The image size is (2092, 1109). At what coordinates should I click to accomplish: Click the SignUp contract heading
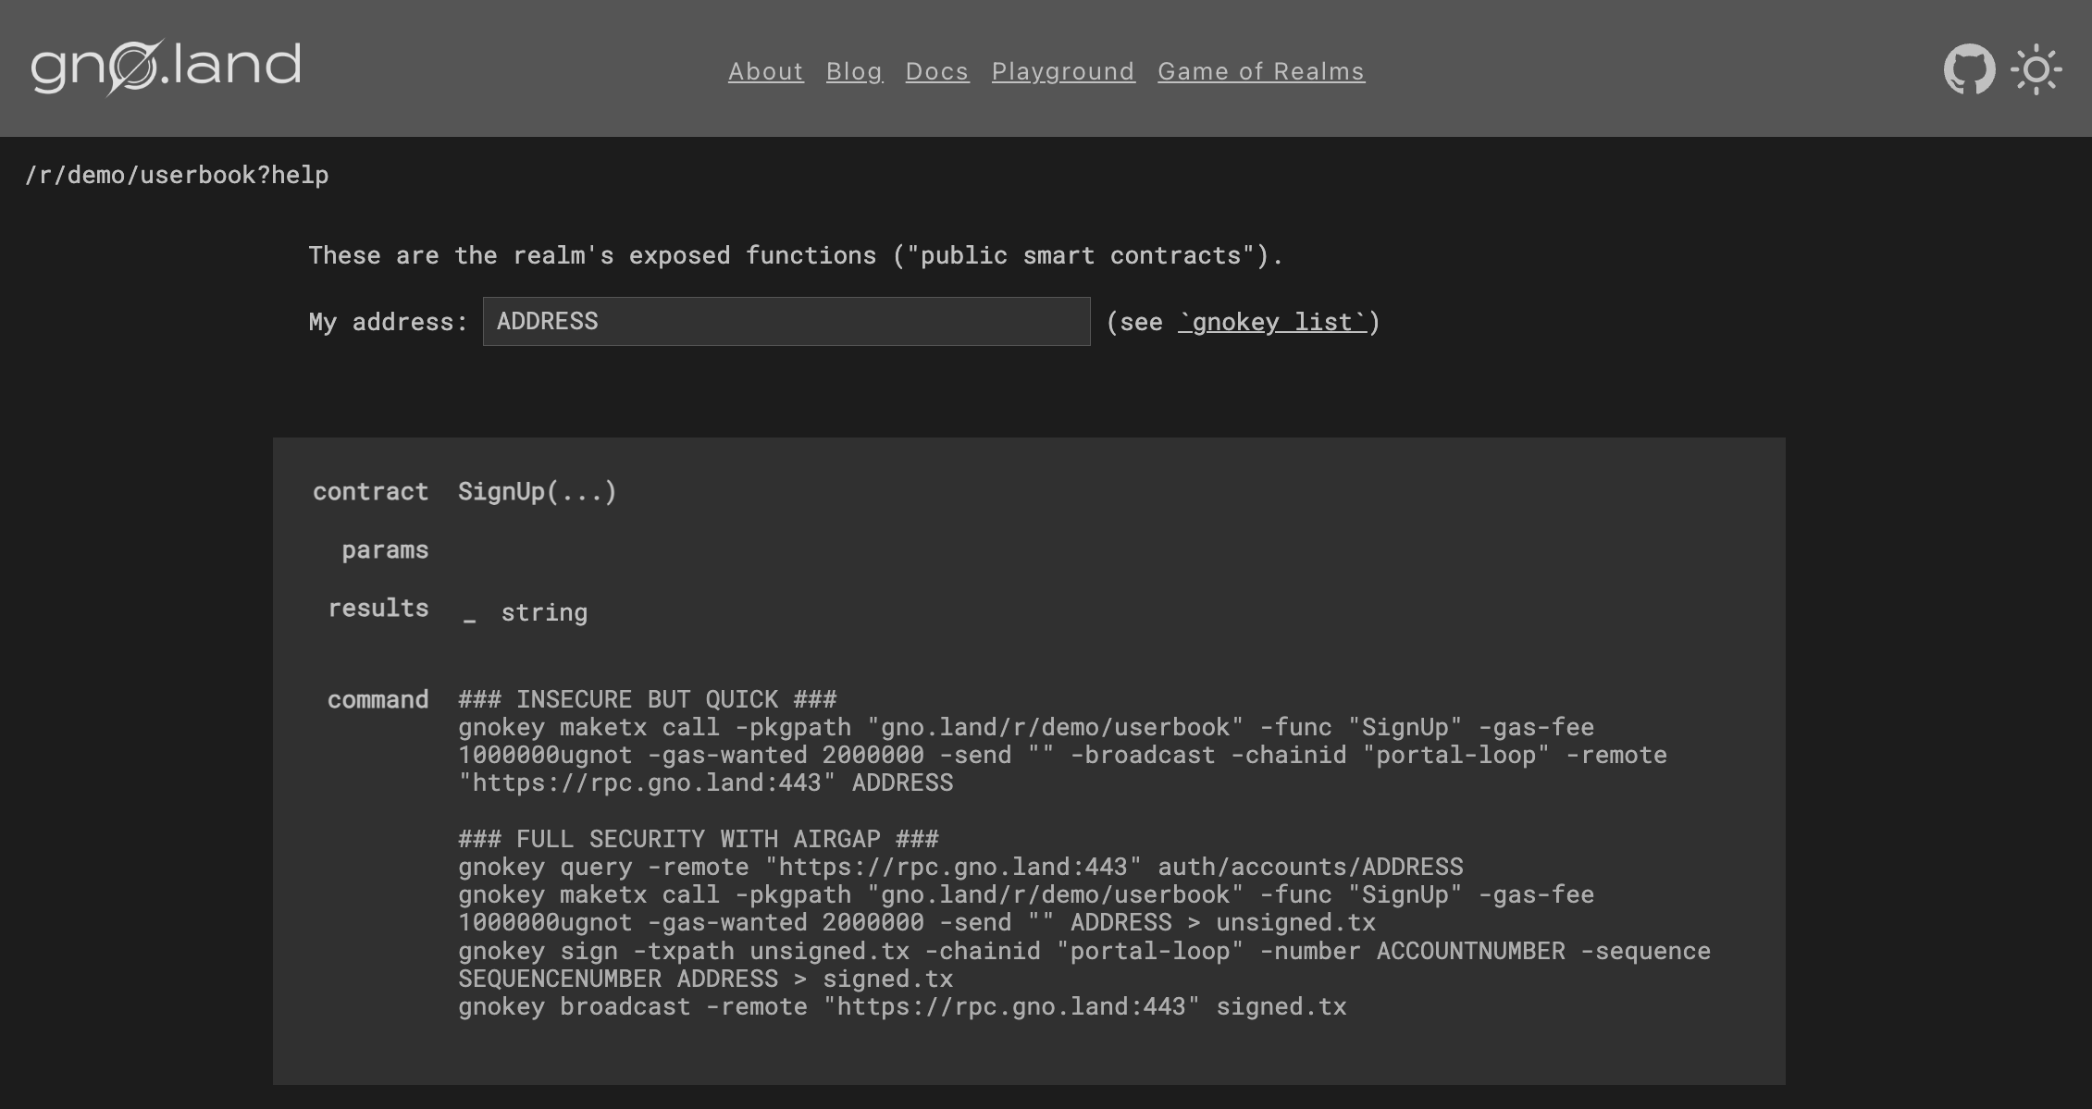[x=537, y=491]
